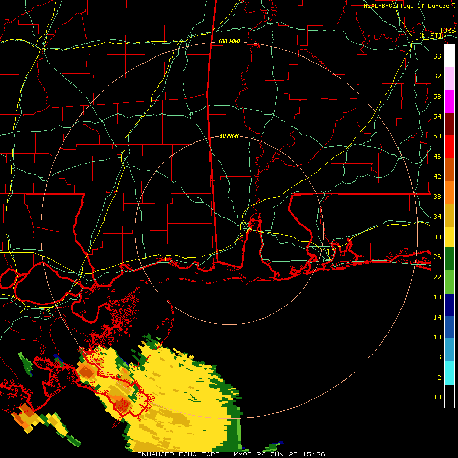The width and height of the screenshot is (458, 458).
Task: Click the "TOPS" legend heading
Action: [447, 31]
